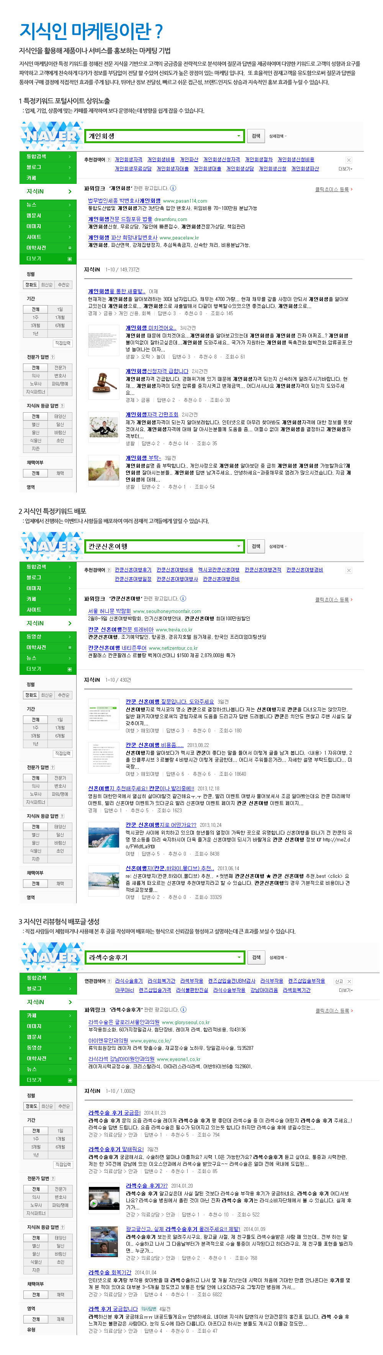The height and width of the screenshot is (1355, 383).
Task: Open 법무법인세종 박변호사개인회생 ad link
Action: click(x=124, y=200)
